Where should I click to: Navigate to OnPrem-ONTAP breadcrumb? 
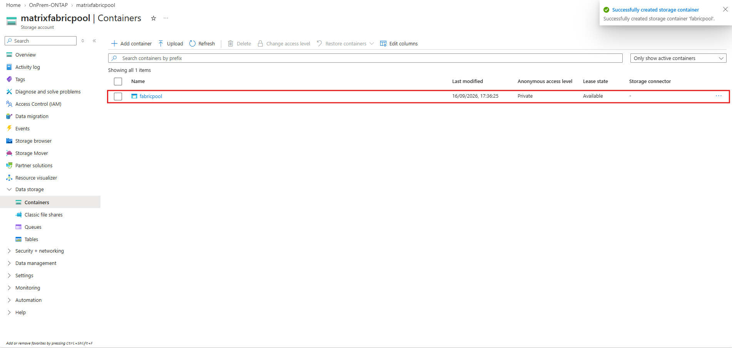coord(48,5)
